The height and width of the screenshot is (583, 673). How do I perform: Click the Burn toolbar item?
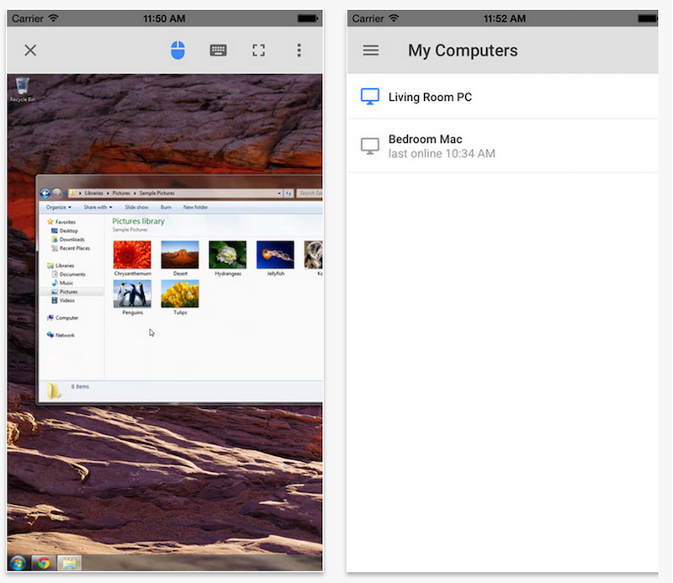[166, 207]
